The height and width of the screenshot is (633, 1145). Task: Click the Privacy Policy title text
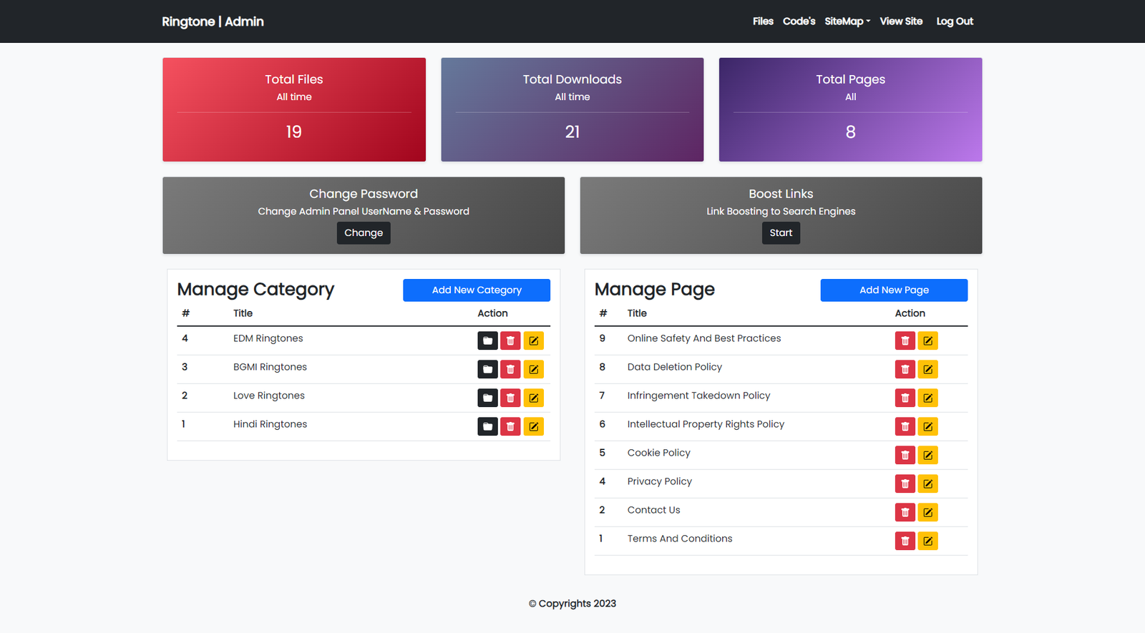tap(660, 481)
